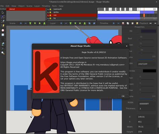Add a frame with Timeline plus
This screenshot has width=159, height=134.
tap(114, 23)
